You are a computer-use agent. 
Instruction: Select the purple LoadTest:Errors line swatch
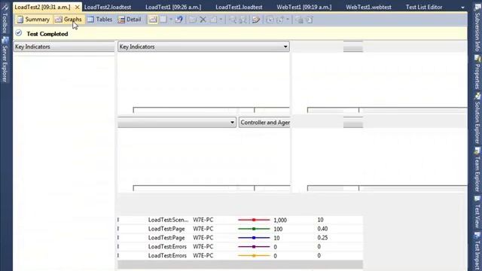[x=254, y=247]
